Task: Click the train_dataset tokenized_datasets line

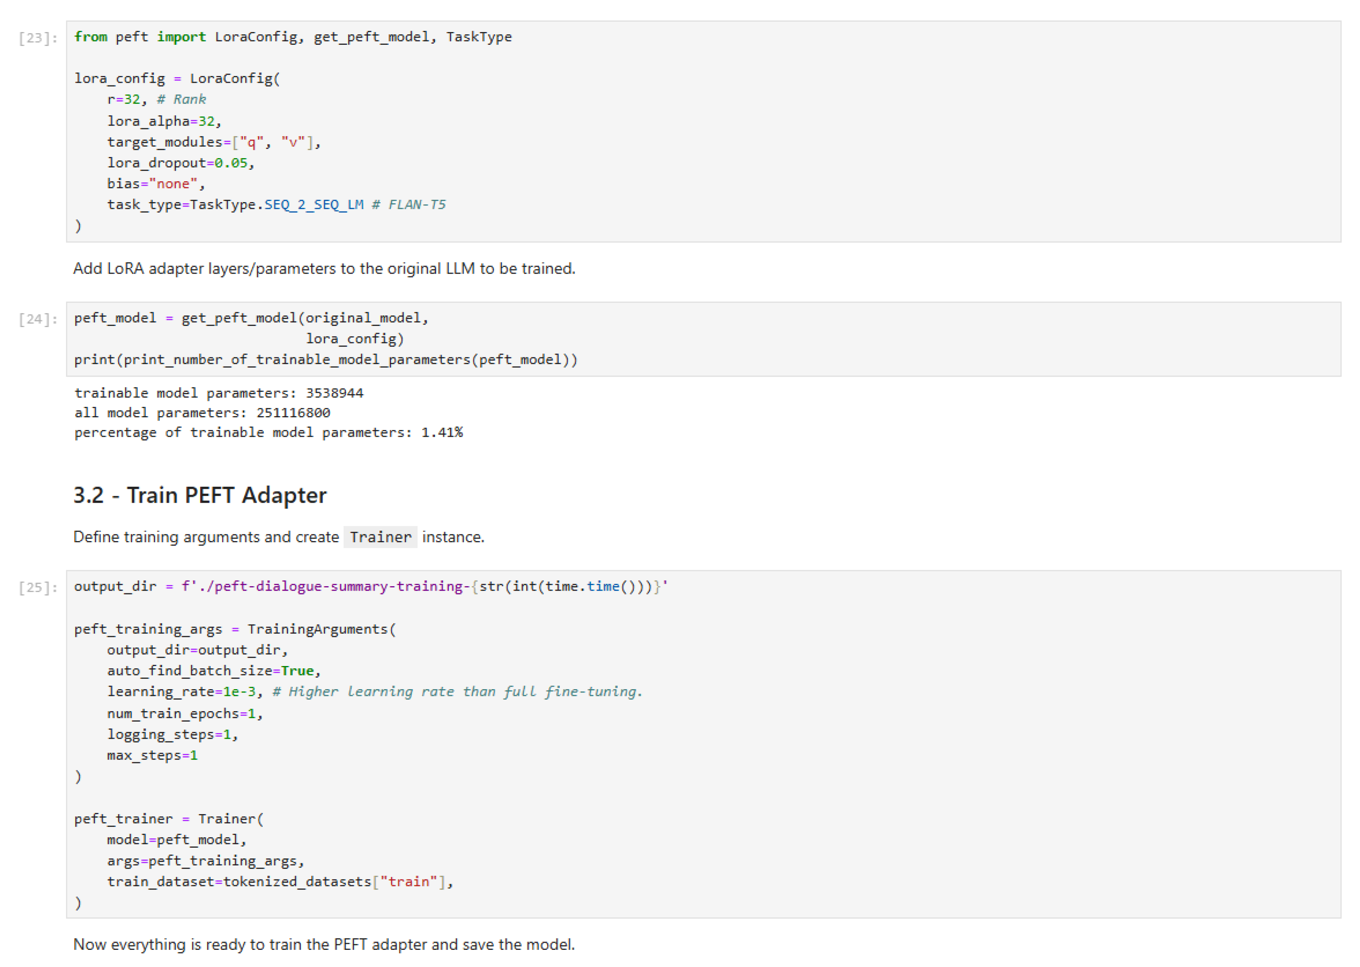Action: (280, 882)
